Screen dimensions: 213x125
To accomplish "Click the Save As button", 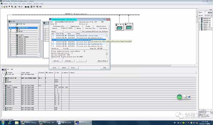I will tap(57, 61).
